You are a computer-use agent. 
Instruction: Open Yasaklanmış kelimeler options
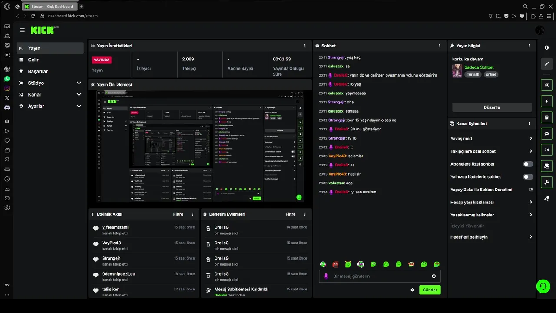(492, 215)
